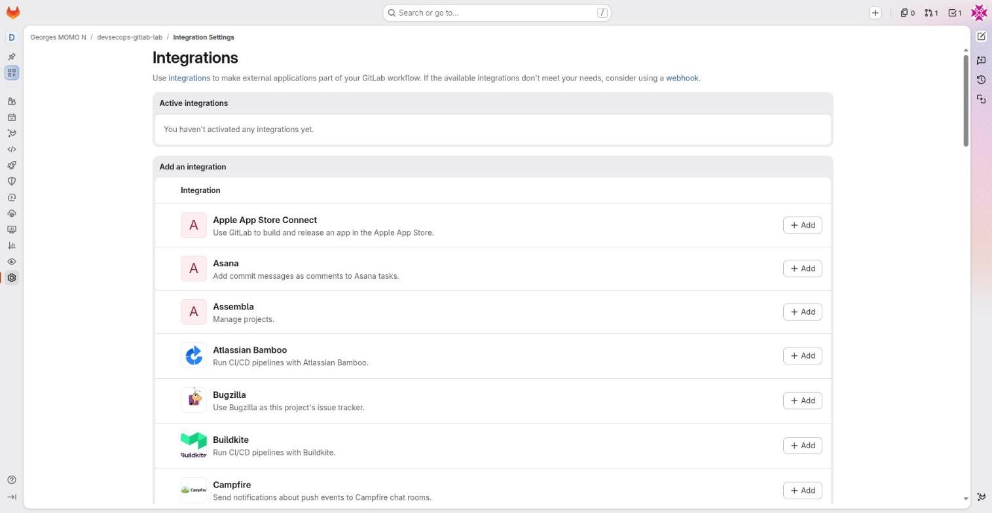Add the Campfire integration
The width and height of the screenshot is (992, 513).
coord(802,491)
